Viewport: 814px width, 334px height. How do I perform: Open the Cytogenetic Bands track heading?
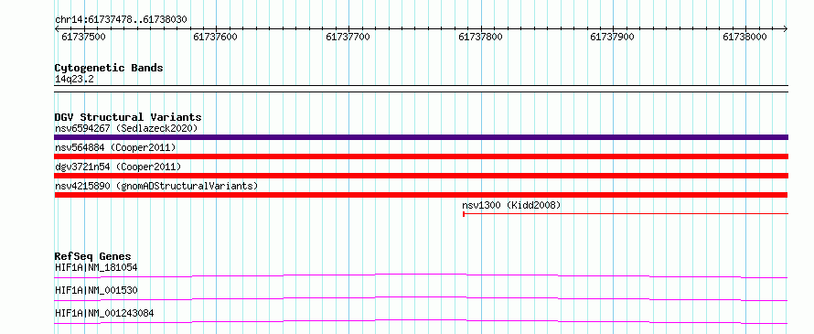click(x=109, y=68)
